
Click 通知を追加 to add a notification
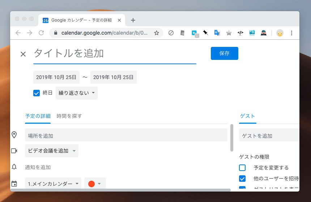click(38, 167)
